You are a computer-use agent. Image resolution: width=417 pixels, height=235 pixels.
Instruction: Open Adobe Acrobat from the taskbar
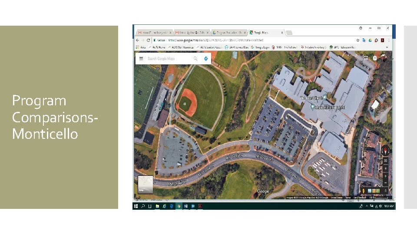200,206
